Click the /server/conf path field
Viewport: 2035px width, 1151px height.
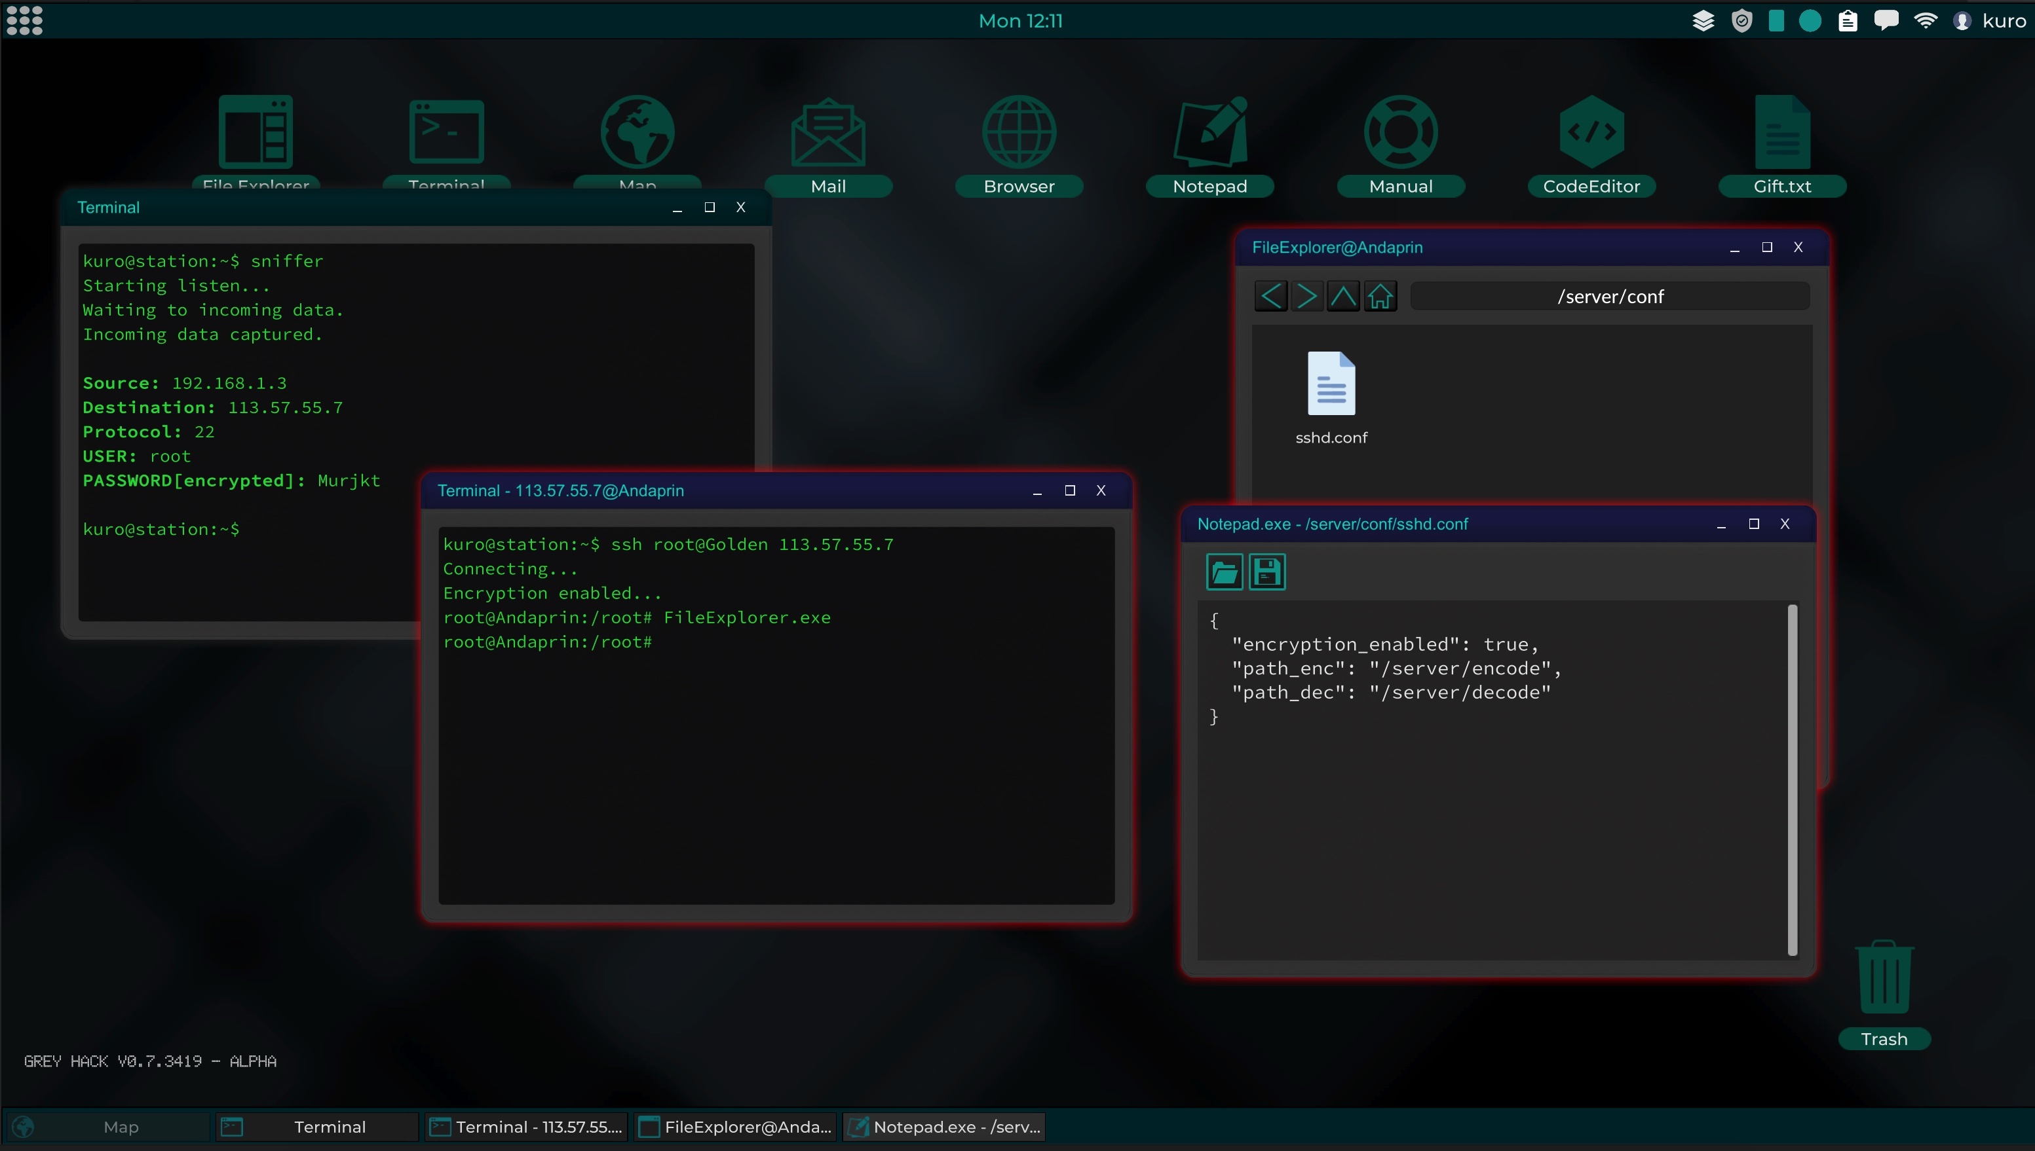(1610, 297)
